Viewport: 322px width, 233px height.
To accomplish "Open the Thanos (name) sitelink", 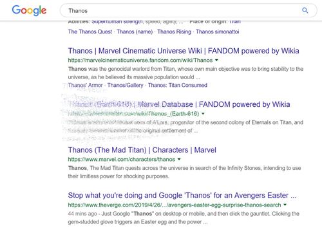I will pyautogui.click(x=135, y=32).
